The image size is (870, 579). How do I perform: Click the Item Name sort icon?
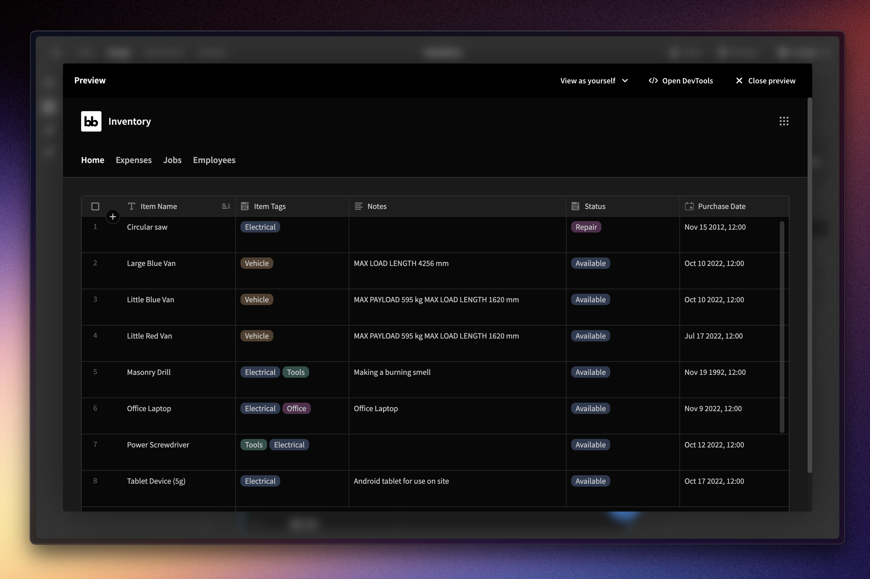coord(226,206)
